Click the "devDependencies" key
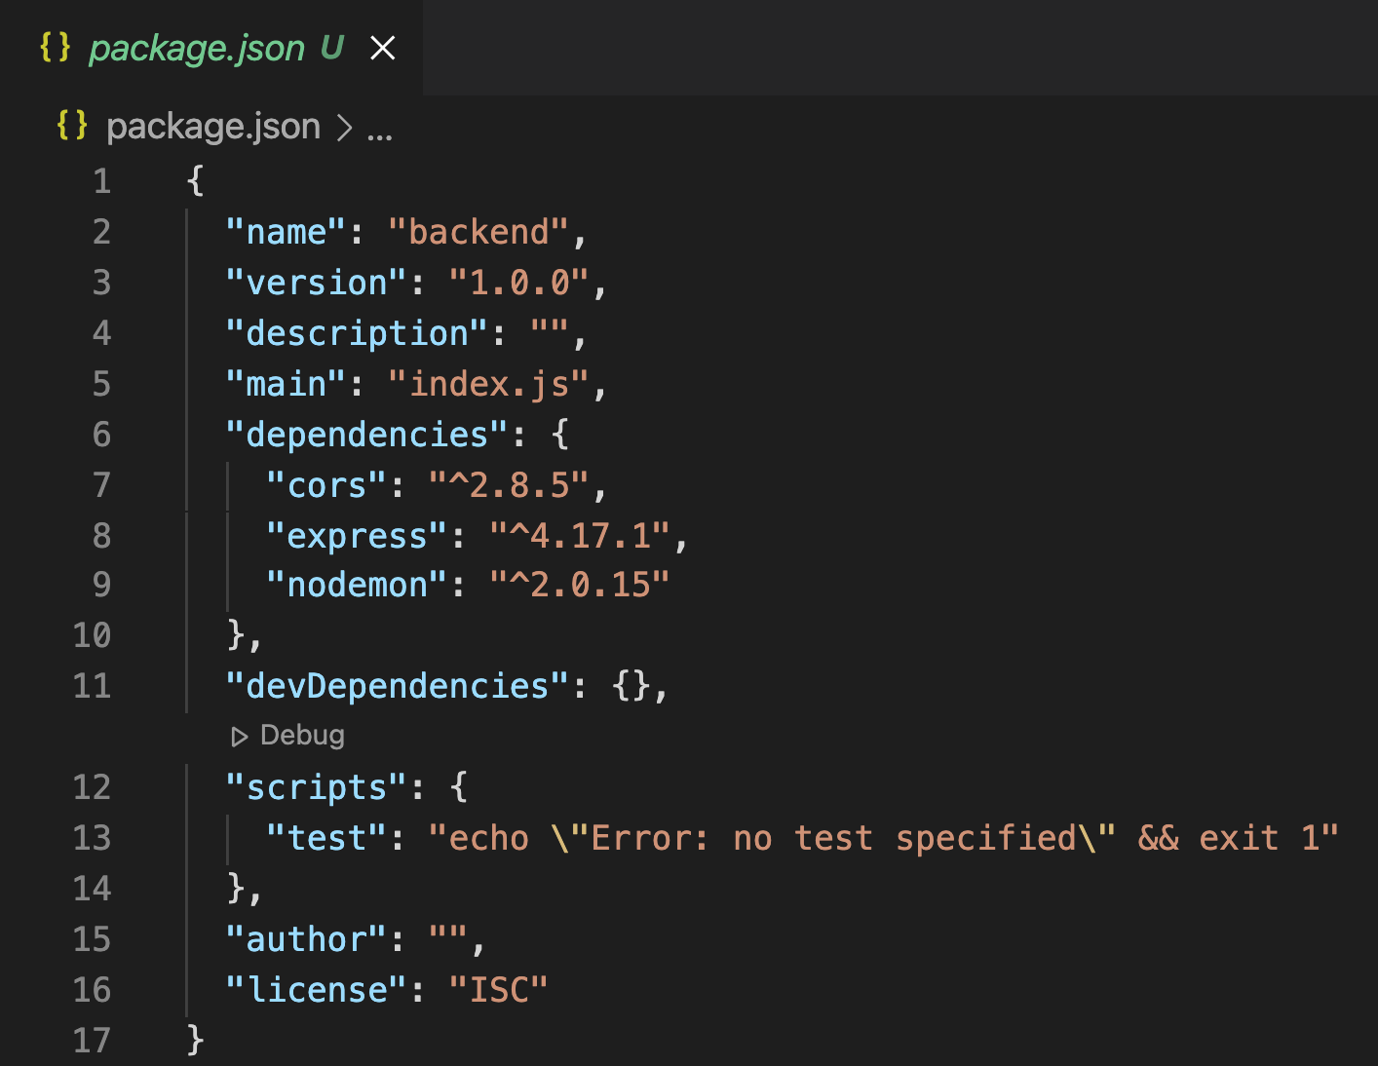Image resolution: width=1378 pixels, height=1066 pixels. [x=398, y=686]
